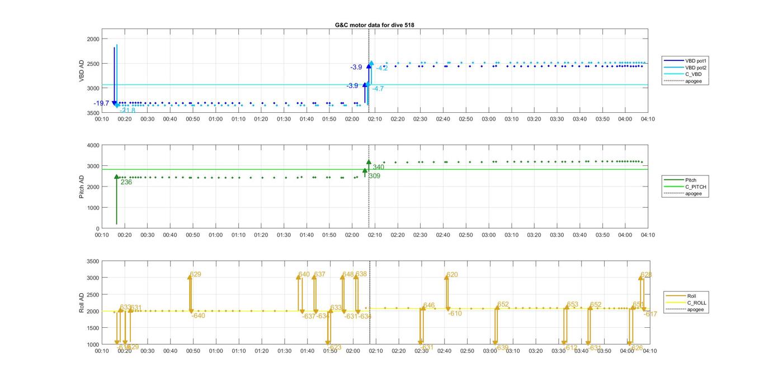Click the '-637' roll data label
Image resolution: width=783 pixels, height=387 pixels.
pos(309,316)
